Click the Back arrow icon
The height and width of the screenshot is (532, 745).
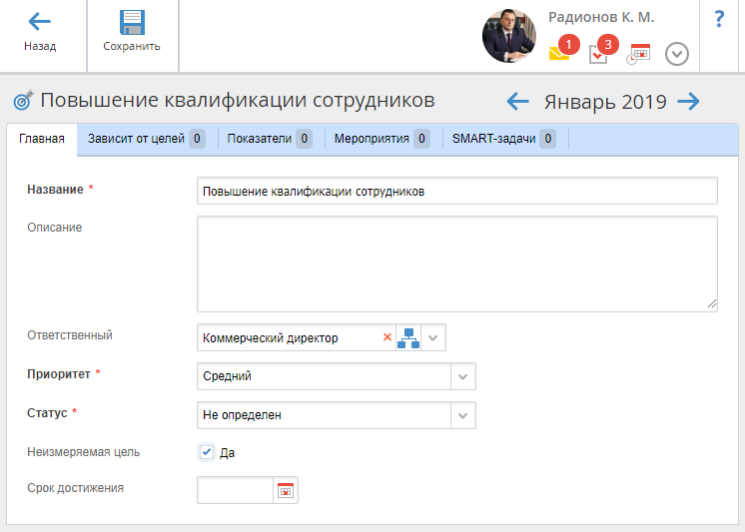pyautogui.click(x=40, y=22)
